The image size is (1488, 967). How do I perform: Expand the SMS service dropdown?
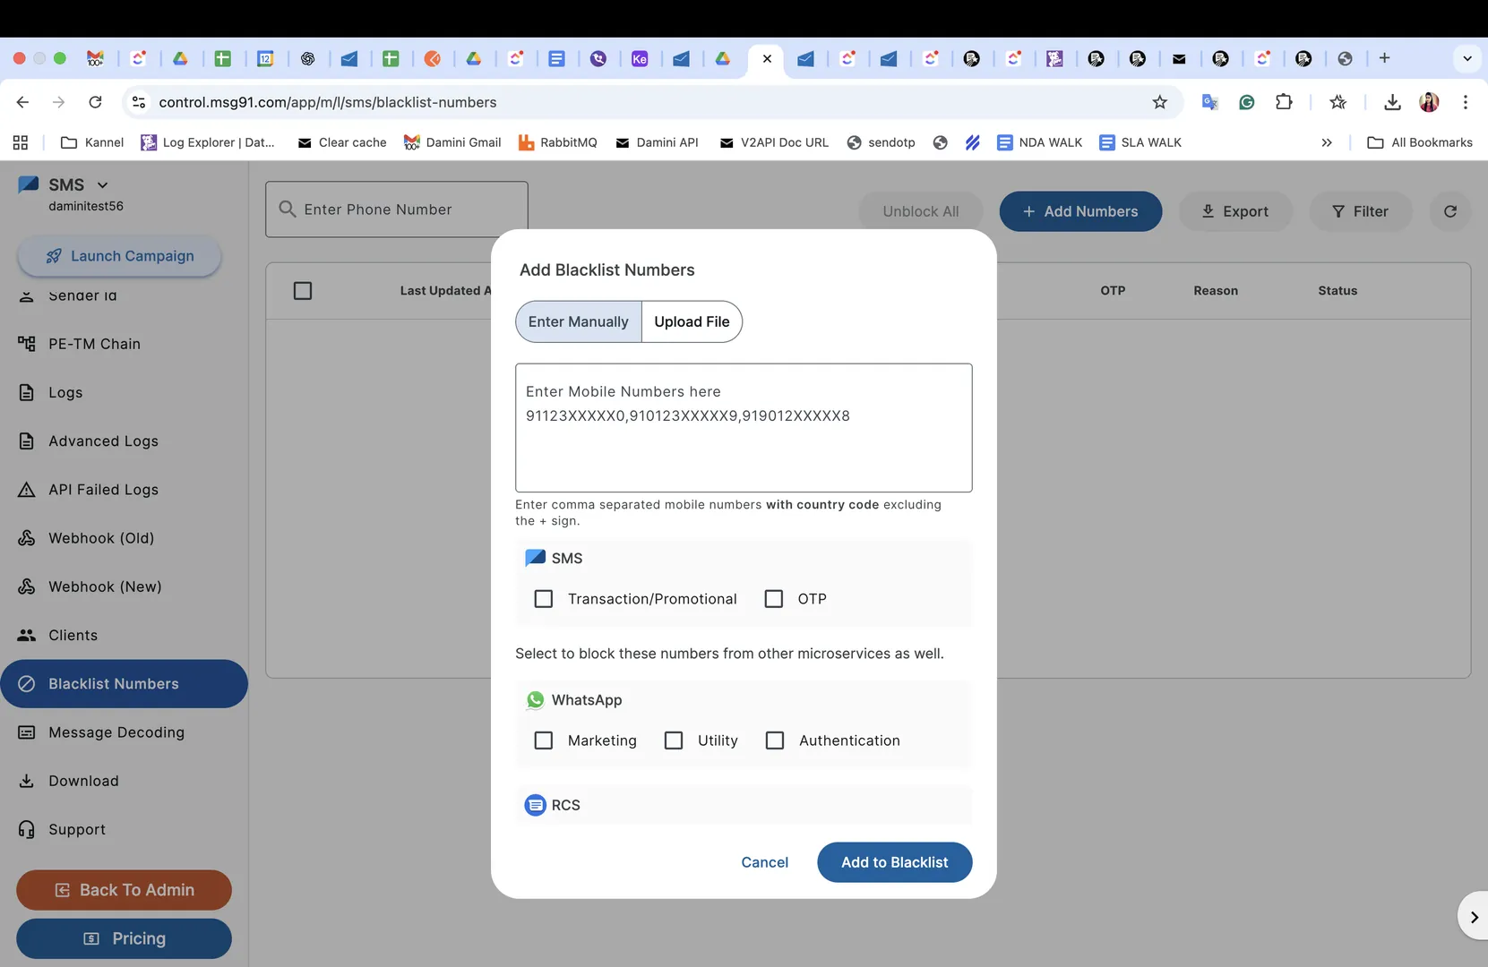pos(102,185)
